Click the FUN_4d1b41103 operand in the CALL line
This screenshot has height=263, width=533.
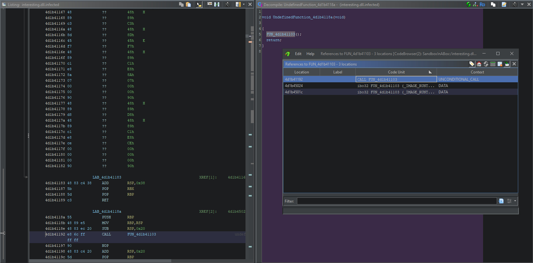142,234
